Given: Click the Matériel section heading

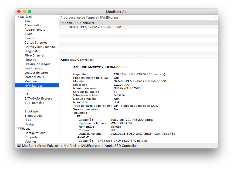Looking at the screenshot, I should pos(26,17).
